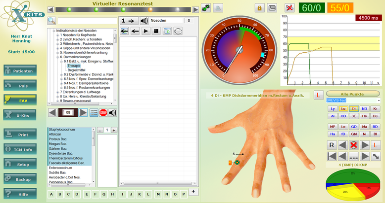385x203 pixels.
Task: Toggle the Lu meridian button
Action: 343,108
